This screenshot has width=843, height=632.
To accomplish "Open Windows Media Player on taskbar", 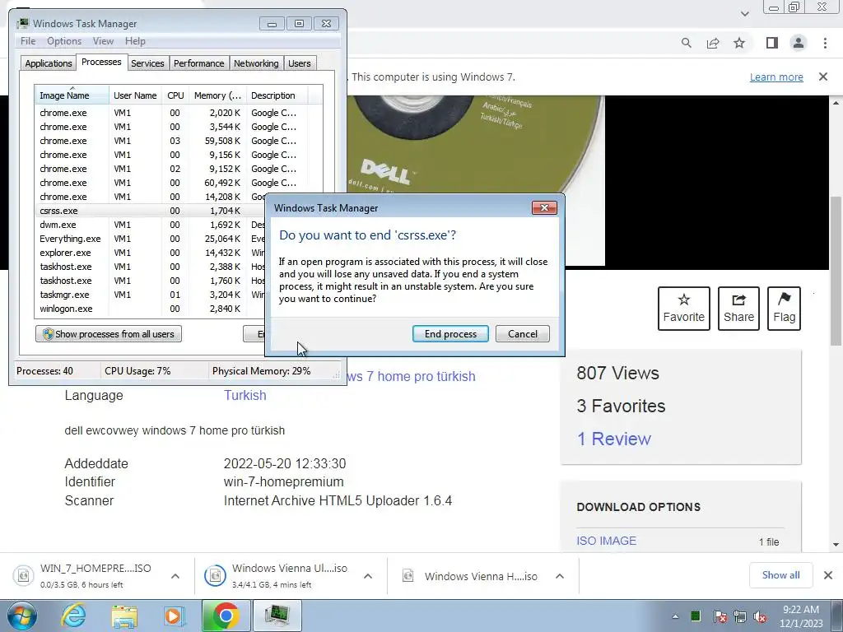I will pyautogui.click(x=173, y=616).
